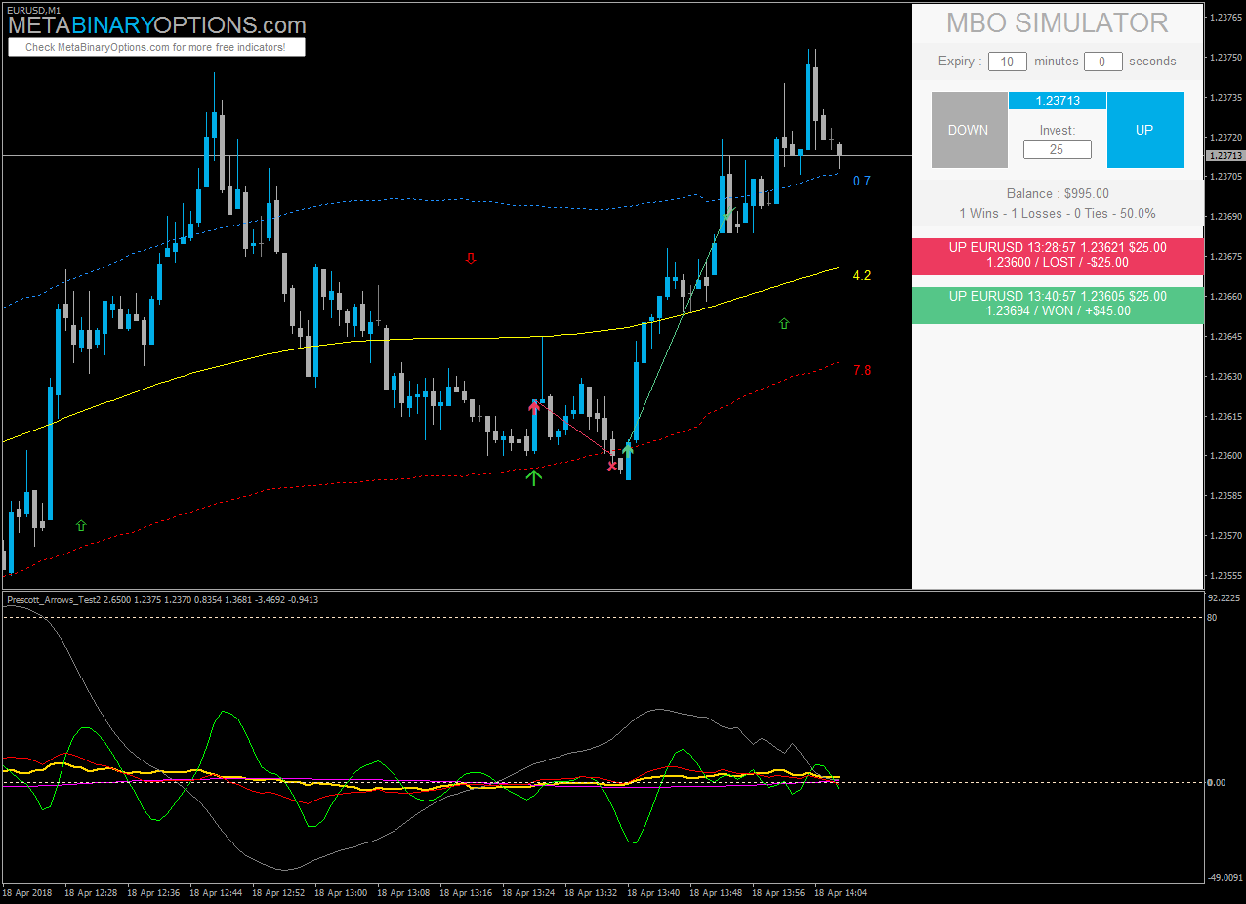Click the pink up arrow trade entry marker
The width and height of the screenshot is (1246, 904).
coord(534,407)
